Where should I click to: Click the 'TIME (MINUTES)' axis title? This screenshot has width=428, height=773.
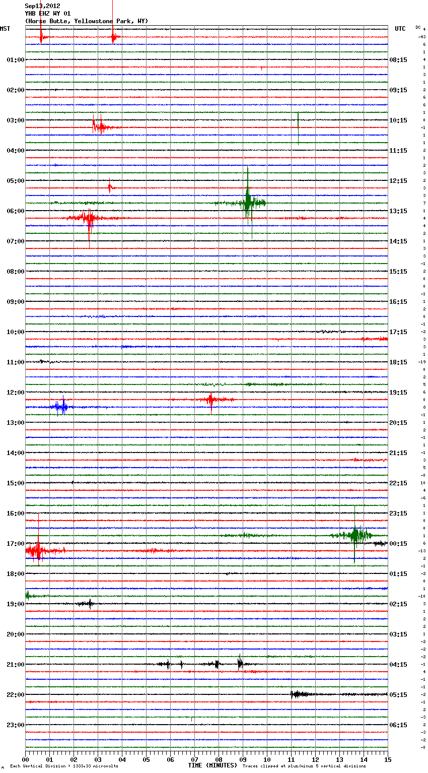tap(212, 765)
